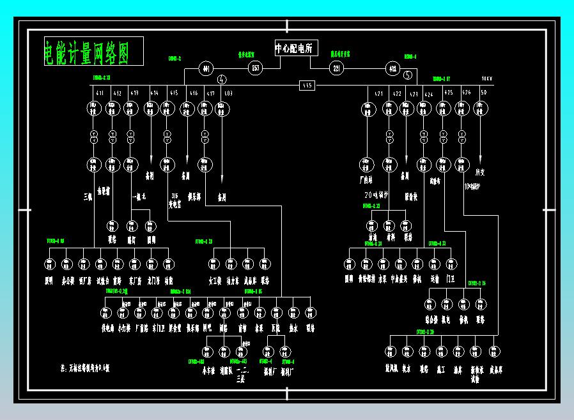574x420 pixels.
Task: Click the meter circle under feeder 426
Action: coord(462,109)
